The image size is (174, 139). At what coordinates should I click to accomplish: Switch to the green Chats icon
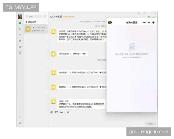[20, 23]
